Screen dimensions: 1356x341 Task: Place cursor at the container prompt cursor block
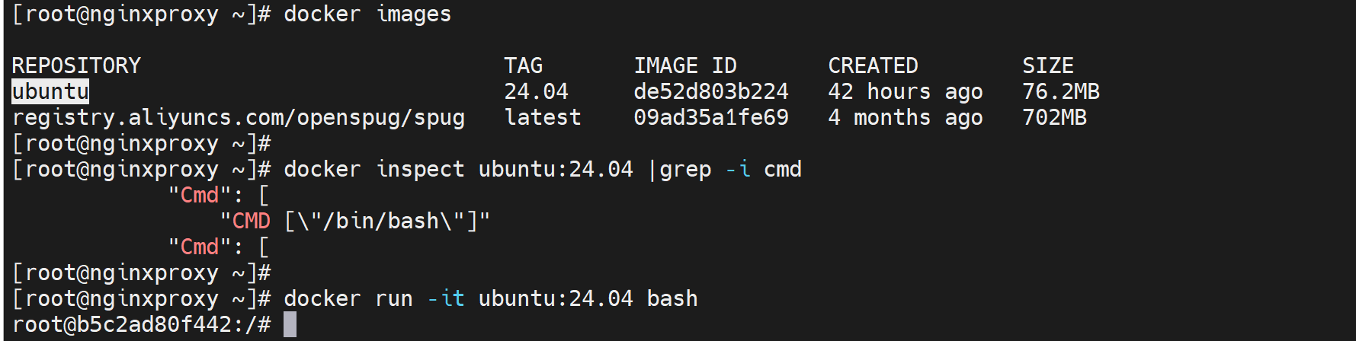(290, 325)
